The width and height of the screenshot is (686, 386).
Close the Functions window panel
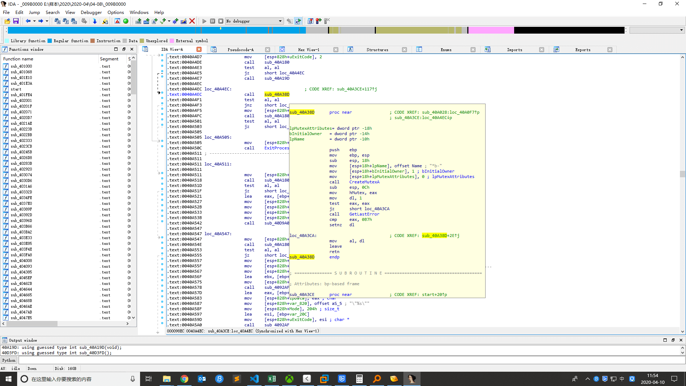coord(132,49)
